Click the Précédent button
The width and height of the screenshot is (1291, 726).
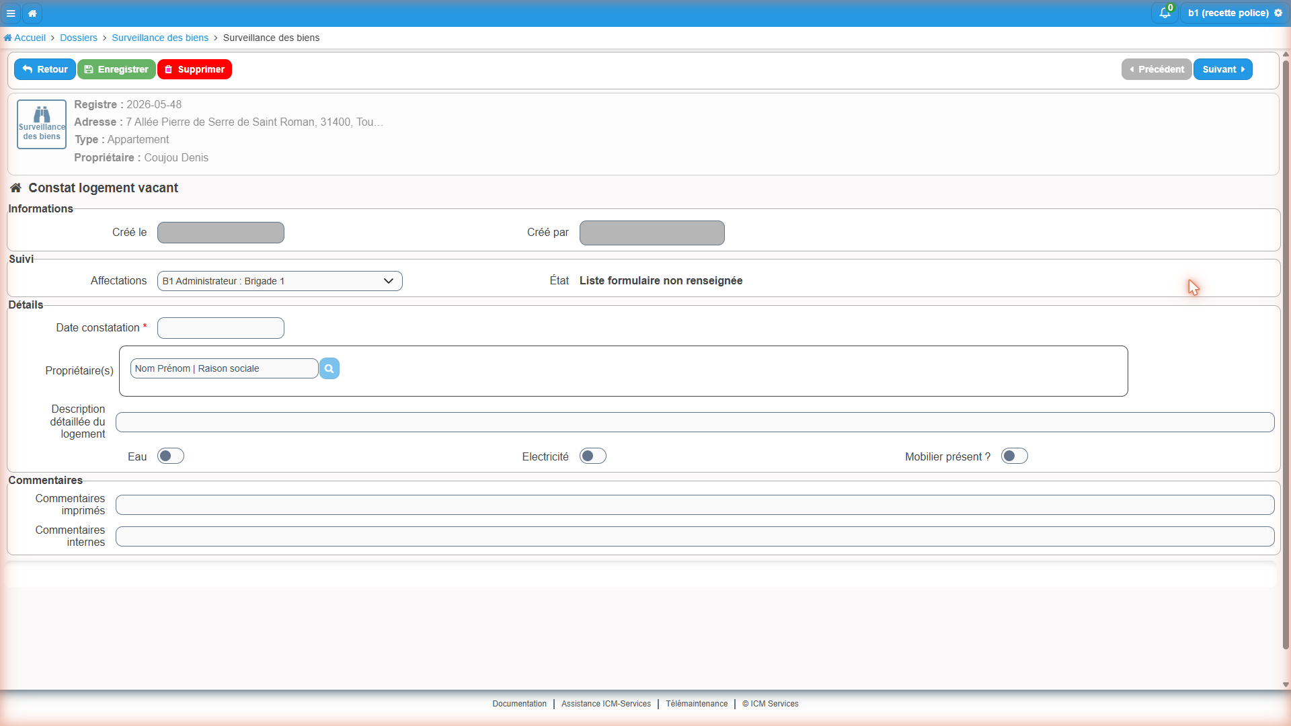[x=1157, y=69]
